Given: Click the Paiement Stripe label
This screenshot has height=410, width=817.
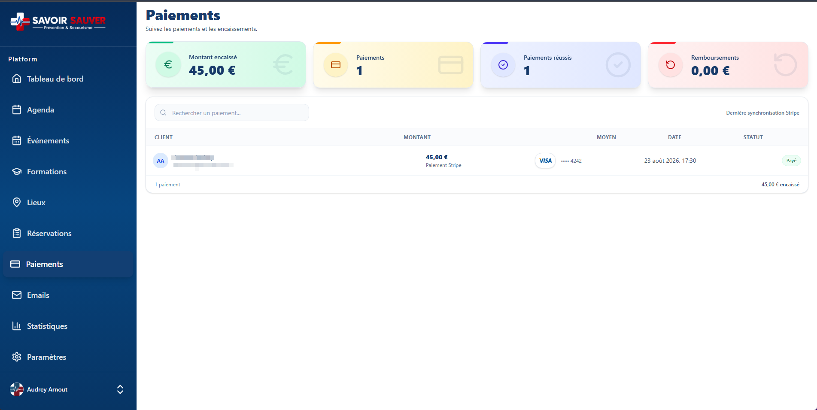Looking at the screenshot, I should pos(443,165).
